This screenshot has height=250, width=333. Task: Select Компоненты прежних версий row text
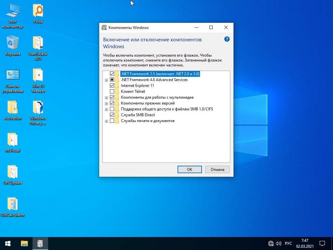pyautogui.click(x=148, y=103)
